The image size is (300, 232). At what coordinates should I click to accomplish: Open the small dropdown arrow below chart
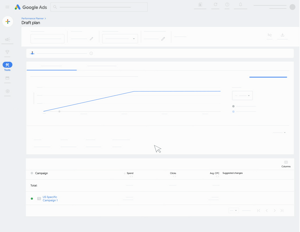point(285,133)
